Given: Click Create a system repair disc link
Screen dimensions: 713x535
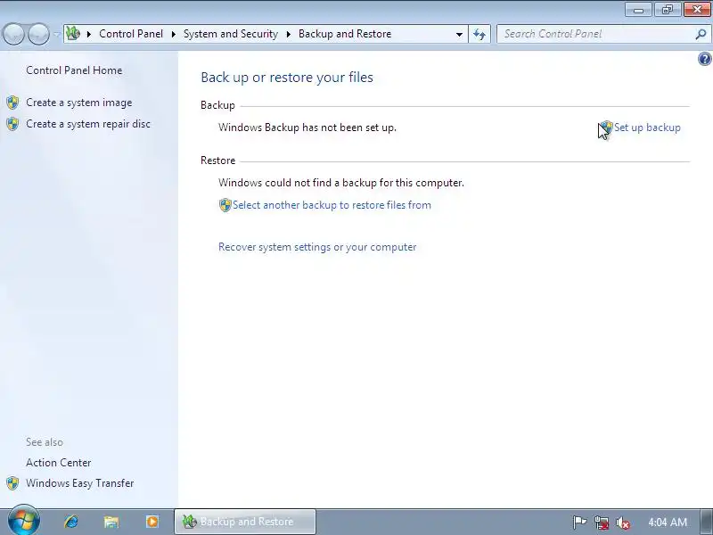Looking at the screenshot, I should pos(88,124).
